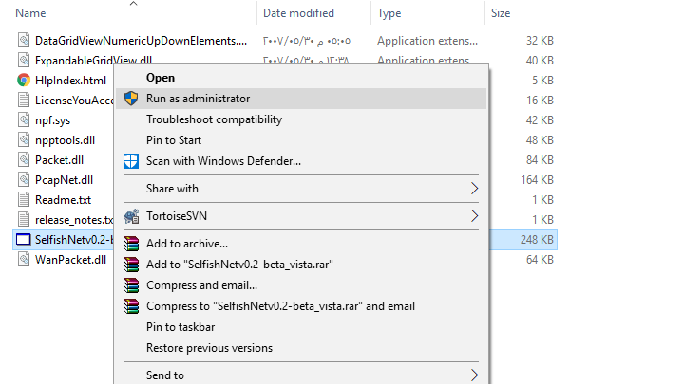This screenshot has width=684, height=384.
Task: Select Restore previous versions
Action: pos(209,348)
